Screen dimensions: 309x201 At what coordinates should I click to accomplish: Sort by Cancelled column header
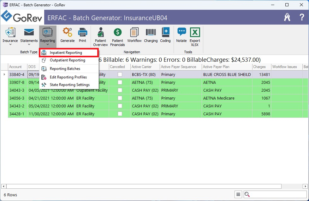[120, 67]
